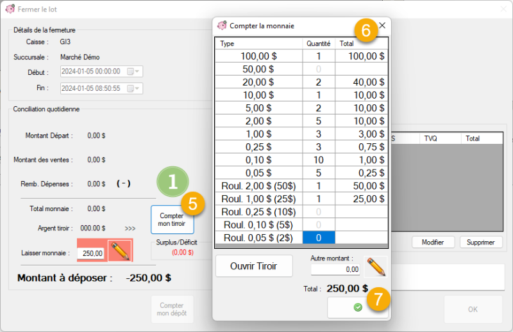
Task: Click the Supprimer button
Action: (480, 242)
